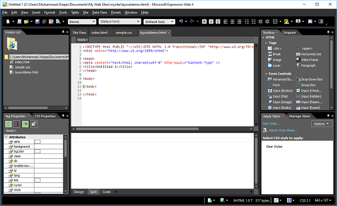Click the New Style link
Viewport: 337px width, 206px height.
(x=271, y=123)
